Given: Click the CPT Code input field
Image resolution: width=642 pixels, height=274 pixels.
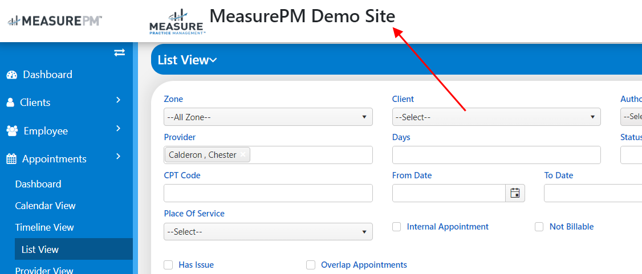Looking at the screenshot, I should tap(268, 193).
